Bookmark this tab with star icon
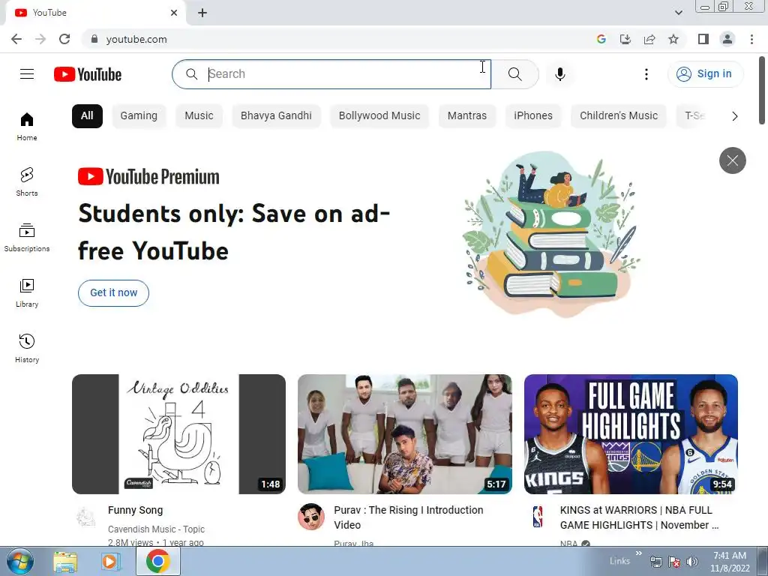Viewport: 768px width, 576px height. coord(673,39)
